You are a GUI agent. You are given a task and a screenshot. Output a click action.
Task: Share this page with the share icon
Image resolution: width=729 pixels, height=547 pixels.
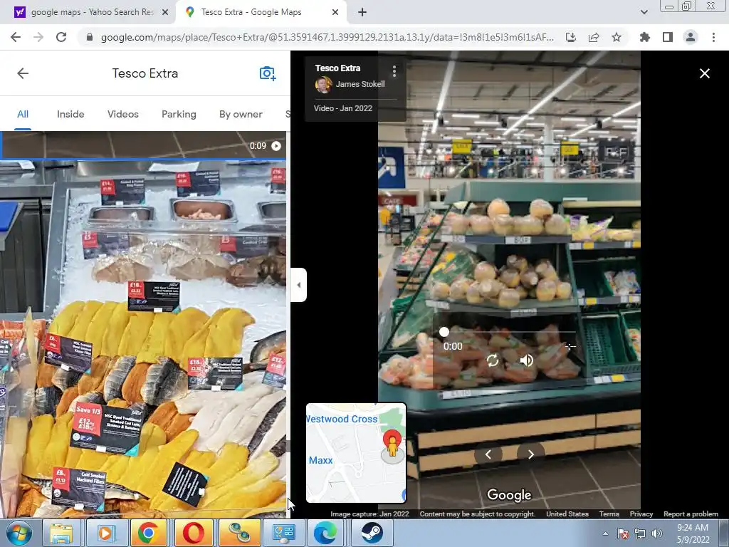(594, 37)
